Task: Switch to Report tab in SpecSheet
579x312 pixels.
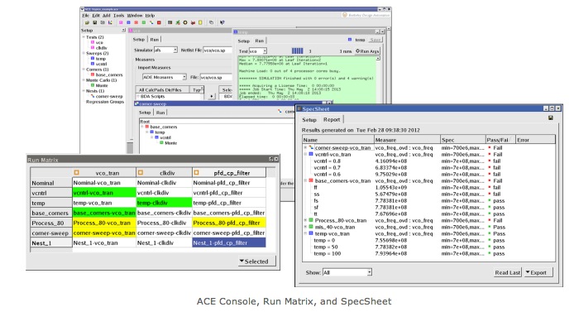Action: click(x=332, y=119)
